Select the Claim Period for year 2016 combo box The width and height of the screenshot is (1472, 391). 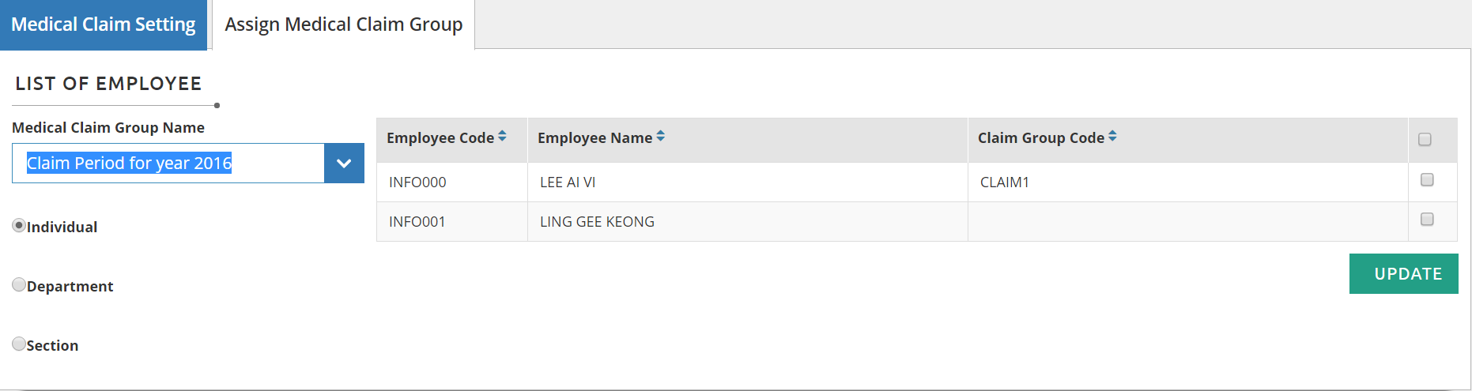(168, 164)
